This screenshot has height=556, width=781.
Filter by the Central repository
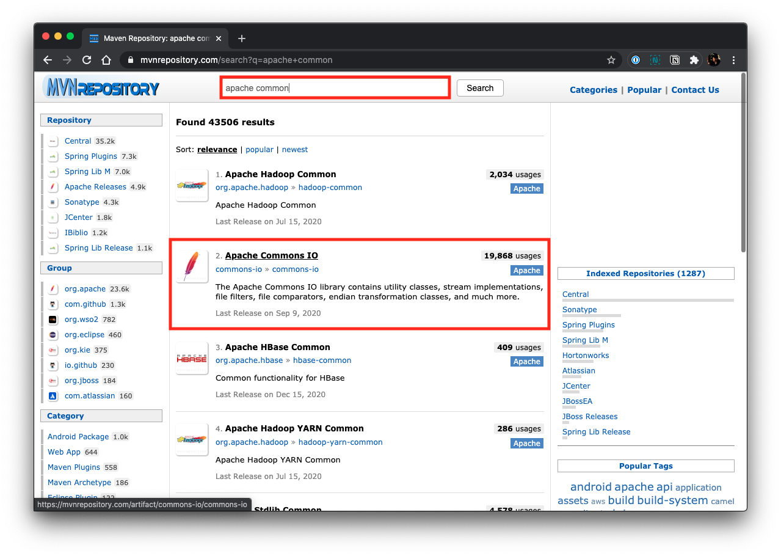(78, 141)
